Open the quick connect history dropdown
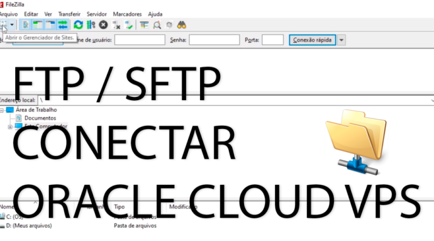The image size is (434, 241). click(341, 40)
